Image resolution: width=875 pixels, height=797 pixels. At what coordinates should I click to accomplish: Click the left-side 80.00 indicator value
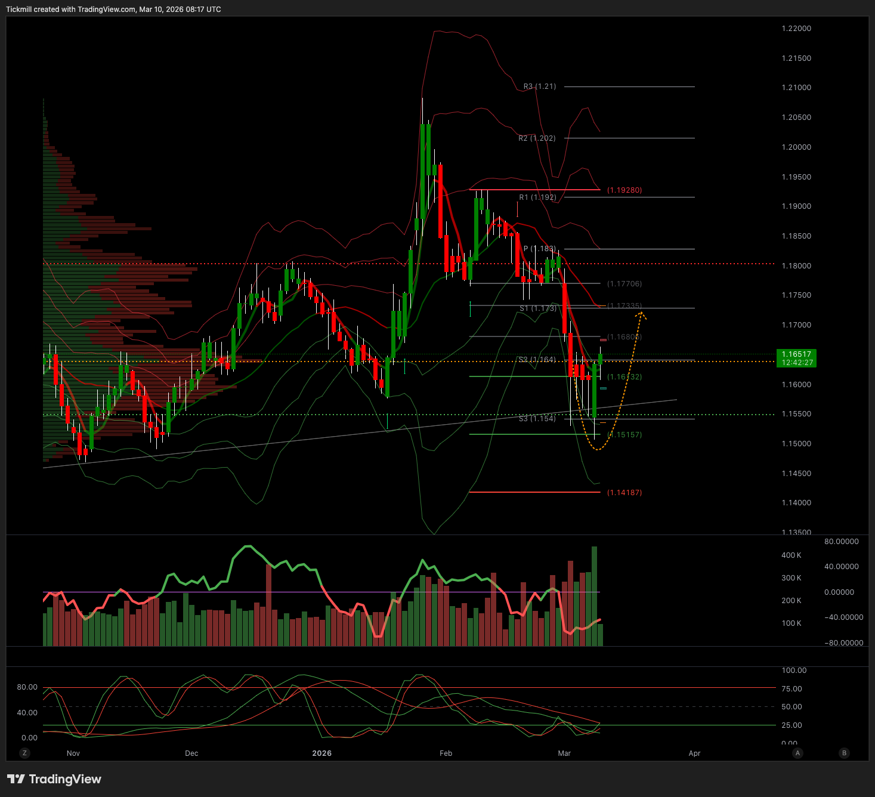[27, 687]
